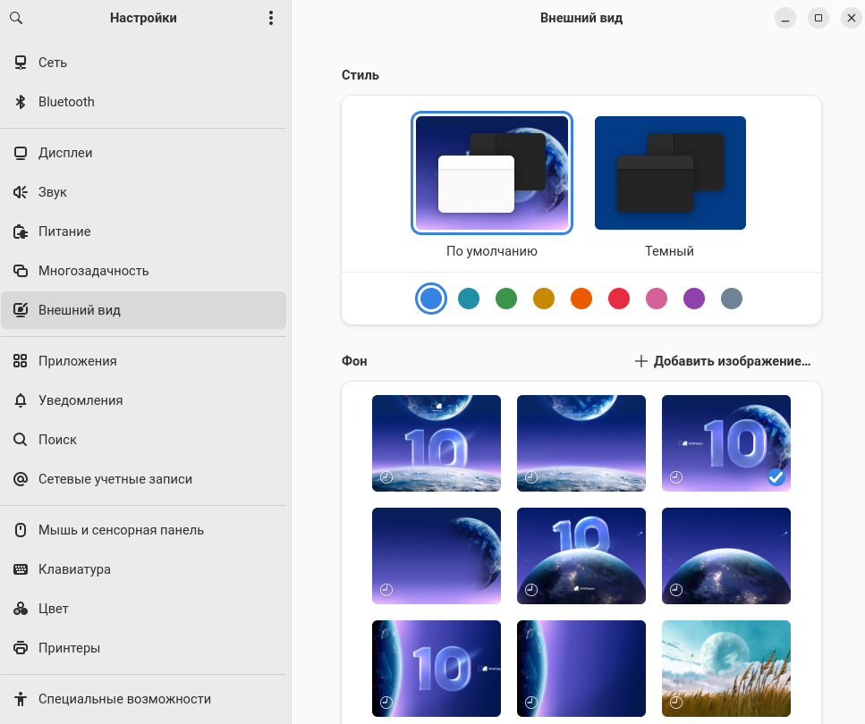Pick the red accent color
Screen dimensions: 865x724
pos(619,299)
